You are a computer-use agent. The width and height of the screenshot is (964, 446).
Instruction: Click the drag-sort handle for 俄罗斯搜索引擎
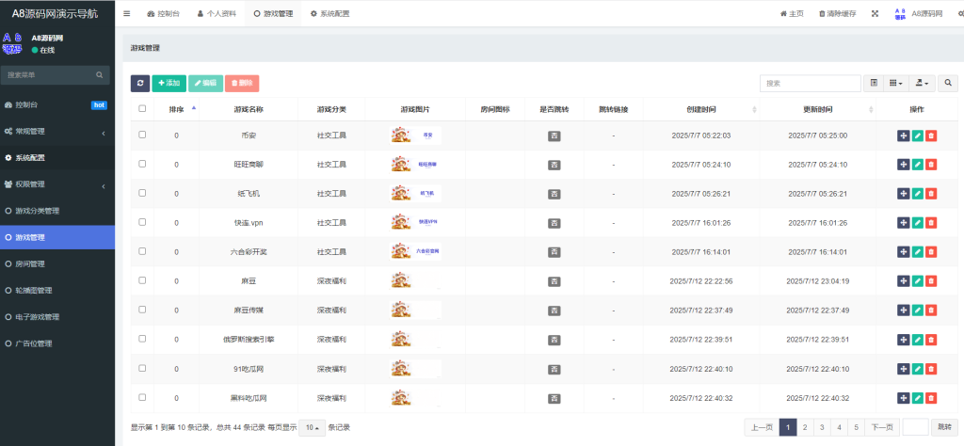click(x=903, y=339)
